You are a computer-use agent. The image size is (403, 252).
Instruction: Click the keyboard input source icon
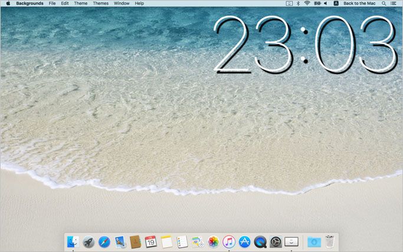[x=336, y=4]
